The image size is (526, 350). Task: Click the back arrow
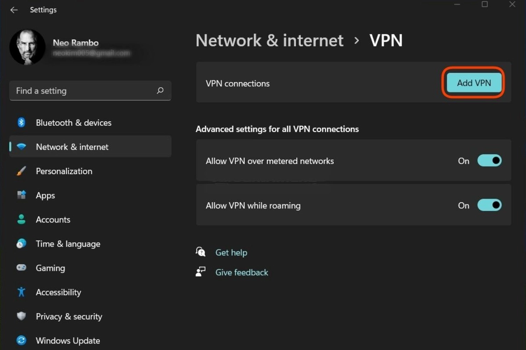coord(14,10)
